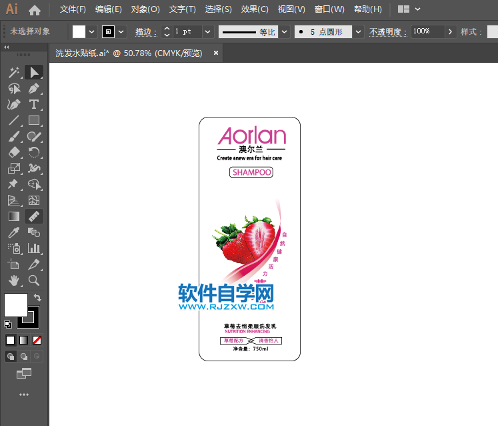Reset to default fill and stroke
Screen dimensions: 498x426
coord(7,325)
